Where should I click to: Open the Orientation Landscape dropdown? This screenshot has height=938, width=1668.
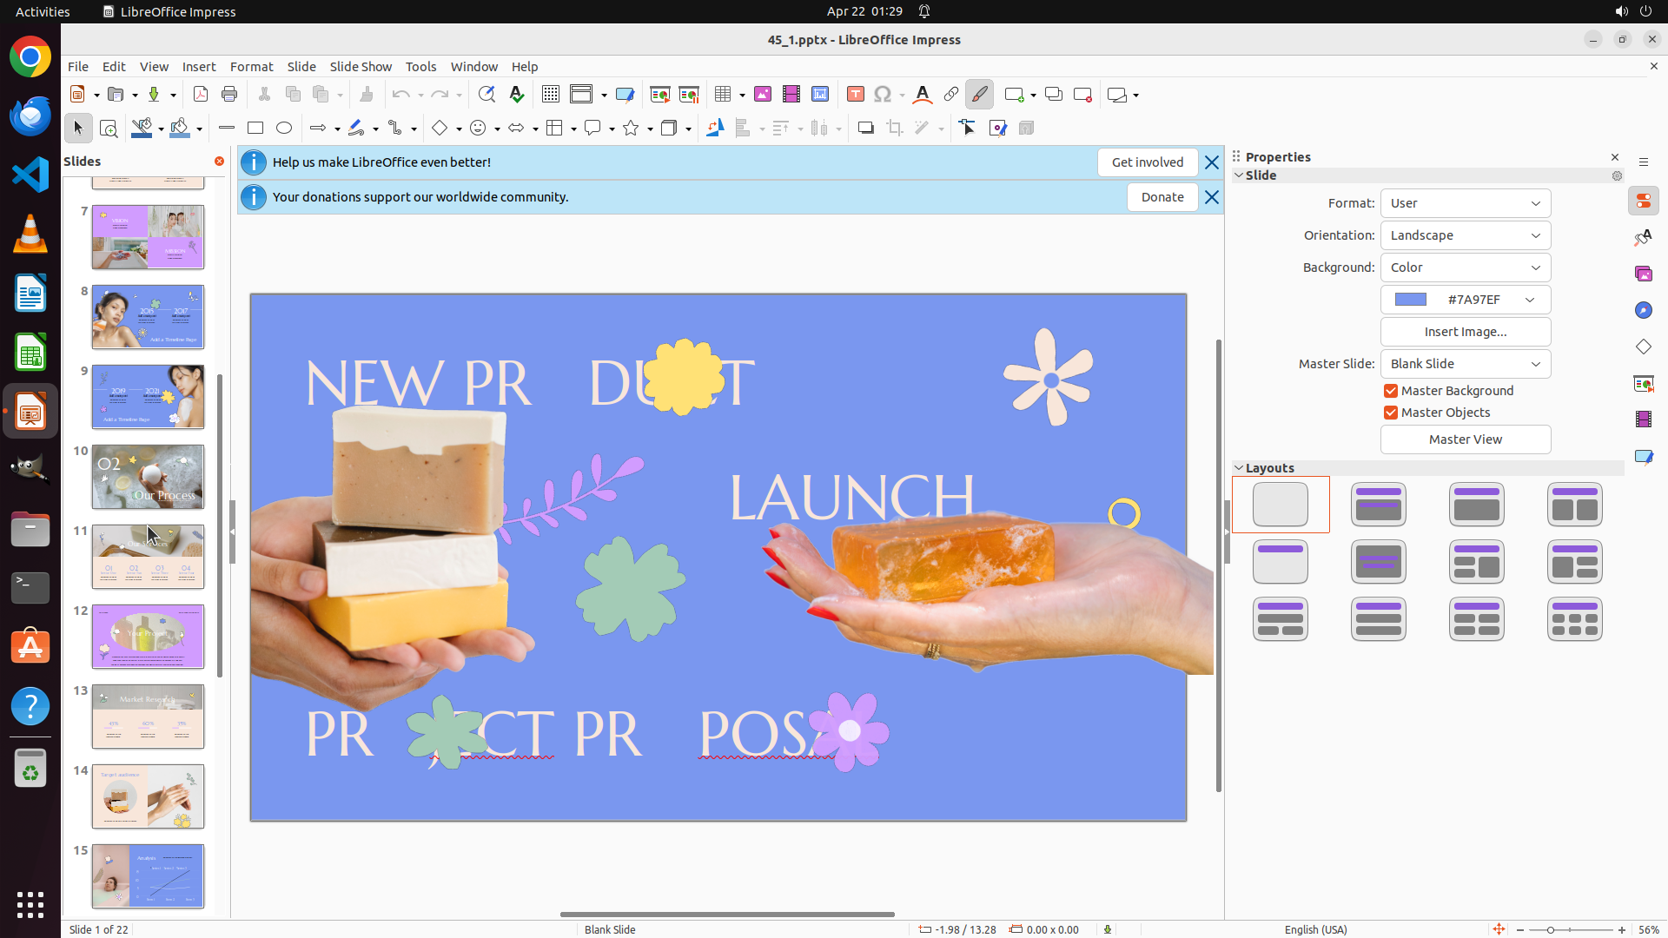pos(1465,235)
